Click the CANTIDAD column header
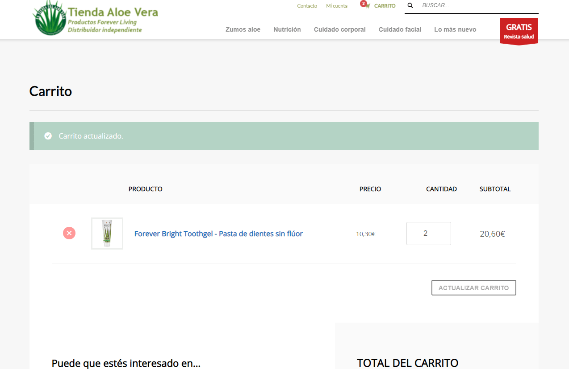Image resolution: width=569 pixels, height=369 pixels. pyautogui.click(x=441, y=189)
